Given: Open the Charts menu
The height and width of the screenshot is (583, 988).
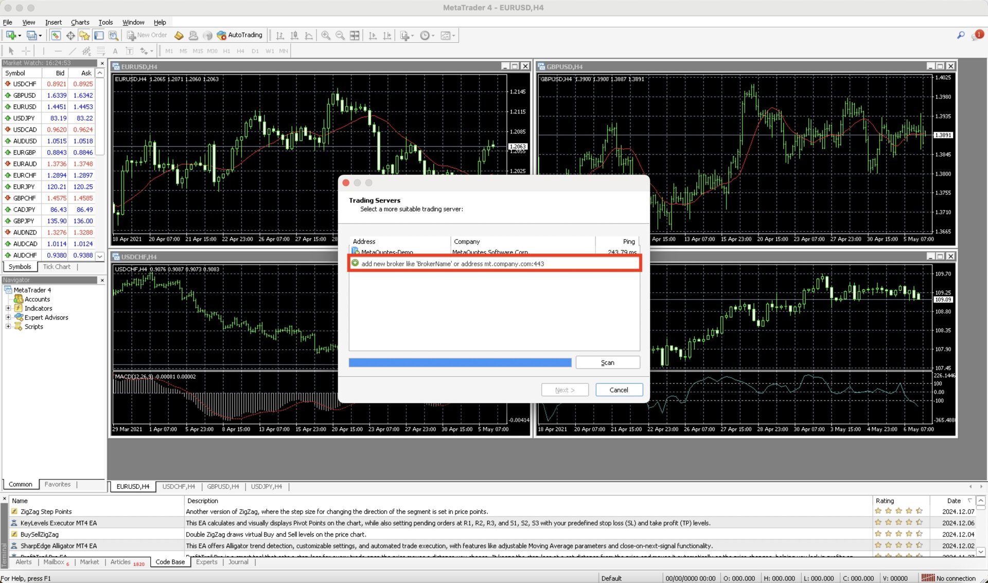Looking at the screenshot, I should point(80,22).
